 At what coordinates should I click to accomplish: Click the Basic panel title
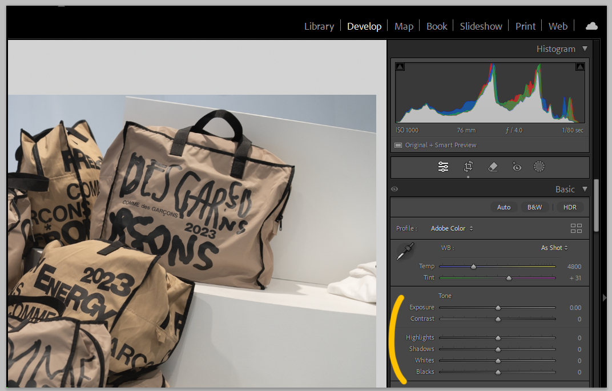click(x=565, y=190)
